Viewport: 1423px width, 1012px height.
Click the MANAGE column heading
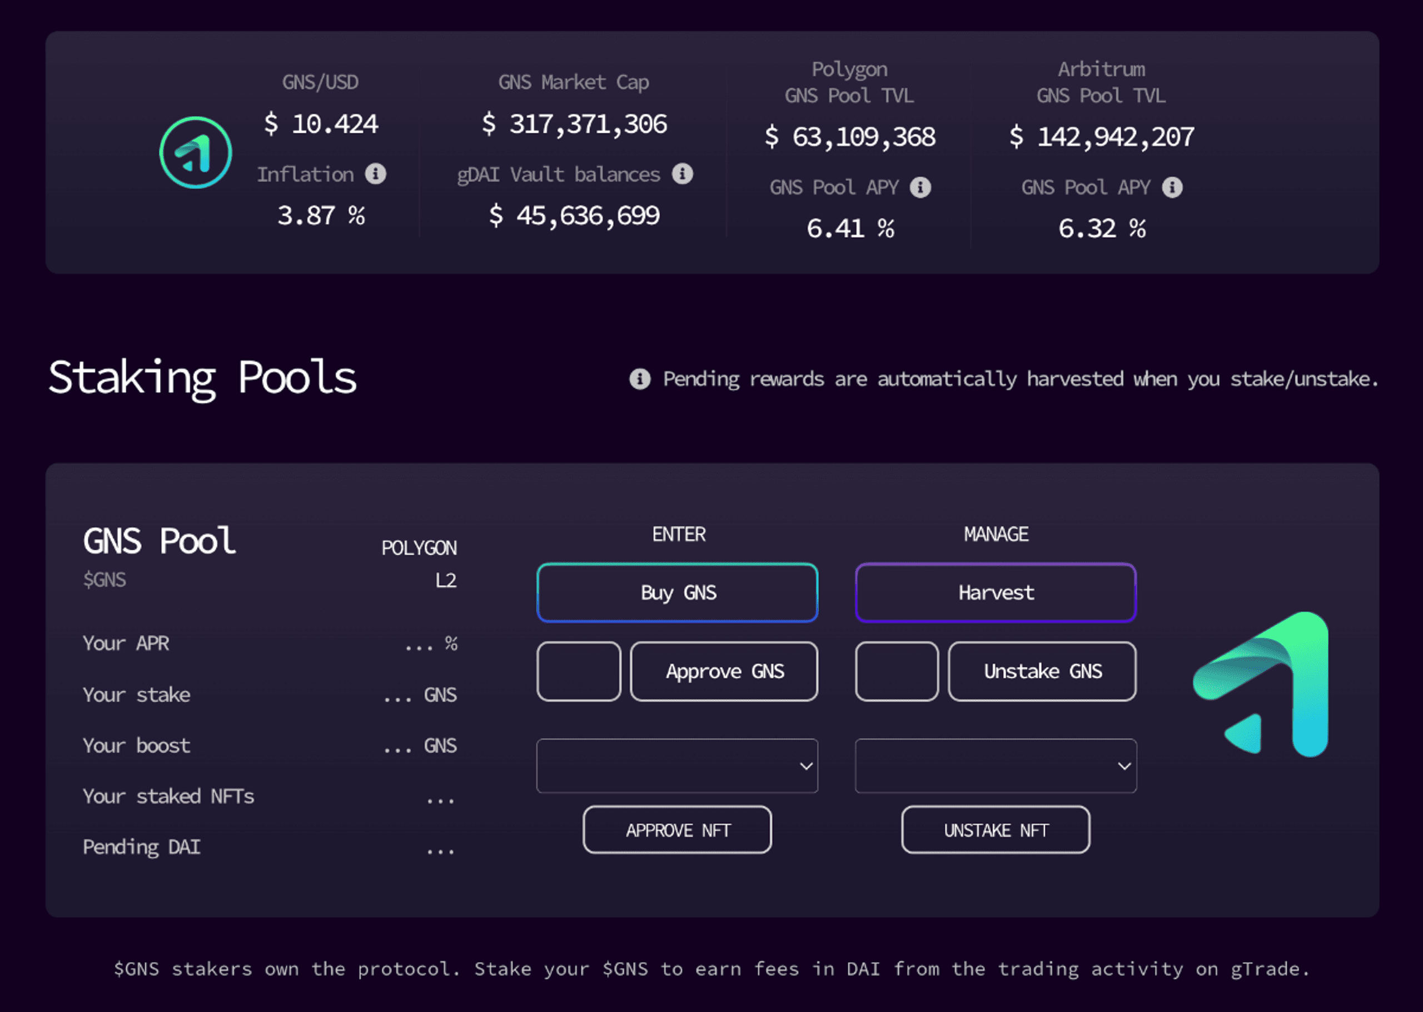996,534
